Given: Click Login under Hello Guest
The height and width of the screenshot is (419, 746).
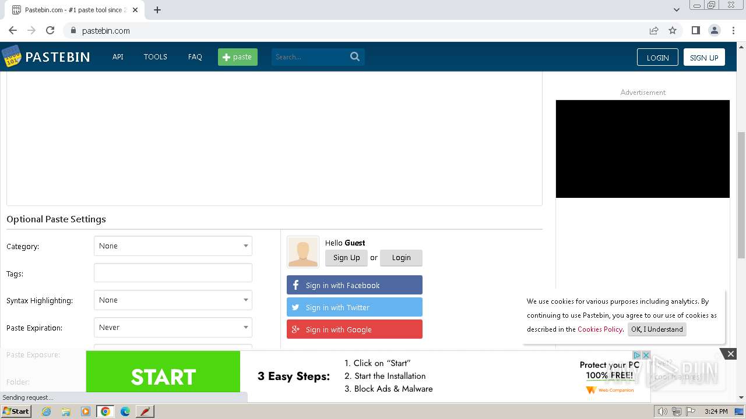Looking at the screenshot, I should [401, 257].
